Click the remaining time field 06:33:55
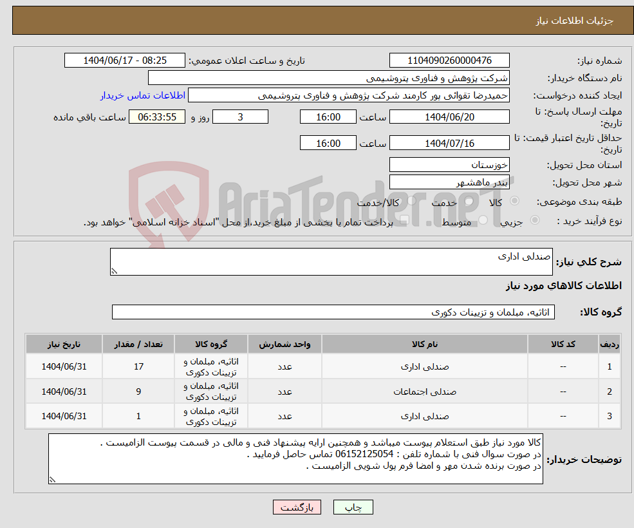634x528 pixels. (x=157, y=117)
